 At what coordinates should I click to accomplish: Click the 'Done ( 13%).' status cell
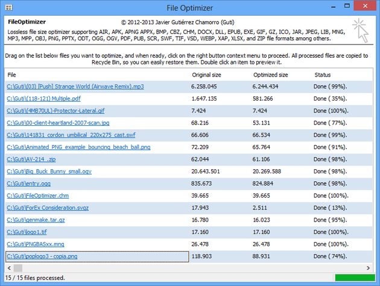coord(331,208)
